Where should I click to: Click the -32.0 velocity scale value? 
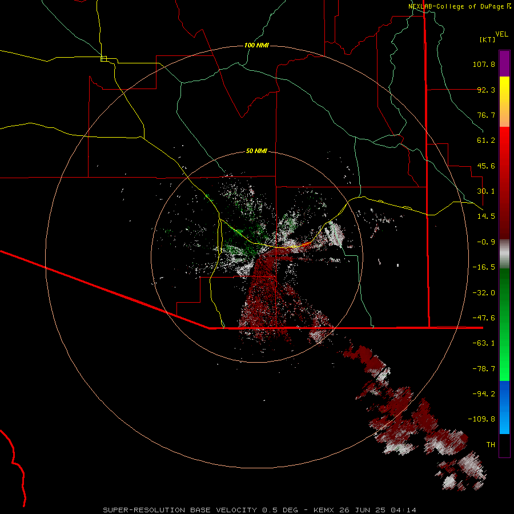coord(484,293)
